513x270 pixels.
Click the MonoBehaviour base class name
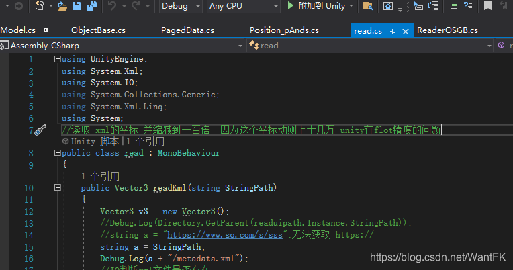coord(189,153)
